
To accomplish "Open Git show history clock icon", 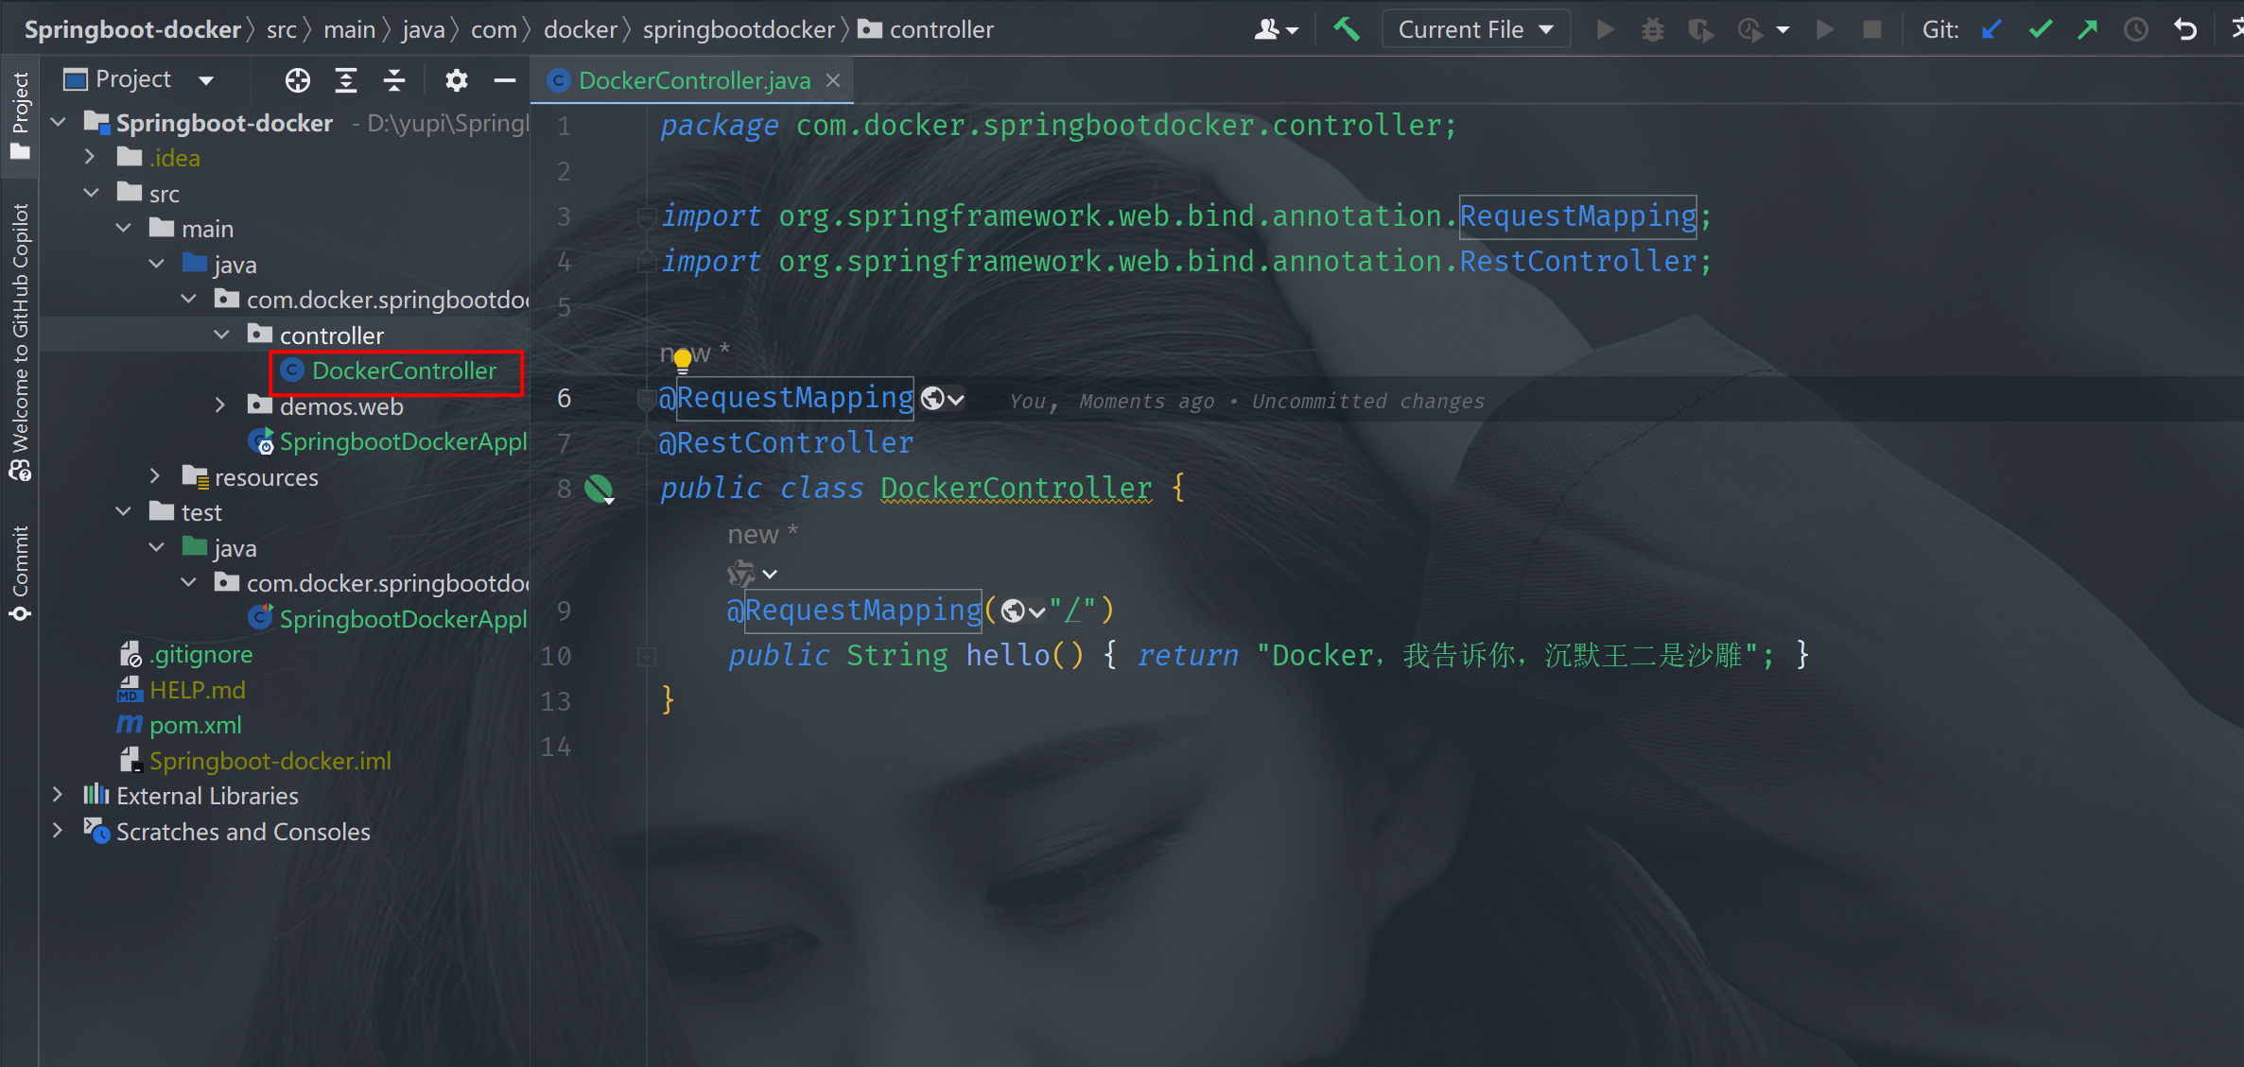I will [2135, 29].
